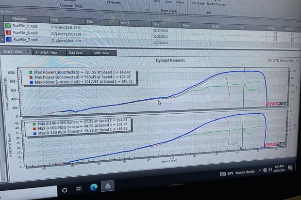Switch to the 3D Graph View tab
301x200 pixels.
tap(46, 53)
